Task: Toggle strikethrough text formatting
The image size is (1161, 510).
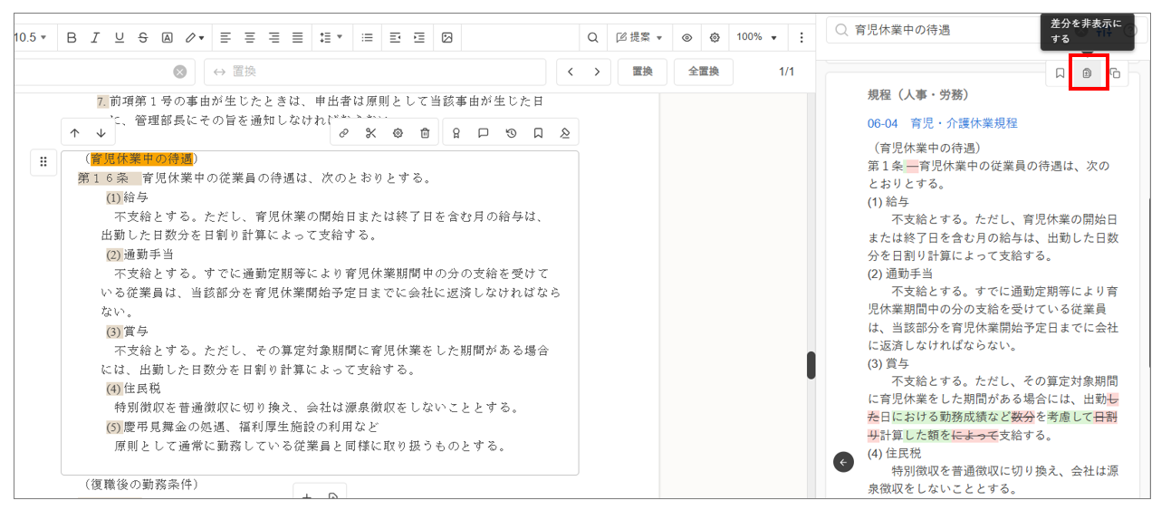Action: [x=143, y=38]
